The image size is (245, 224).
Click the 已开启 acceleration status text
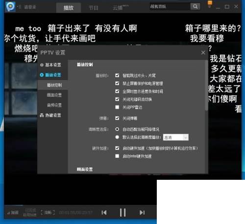tap(30, 212)
